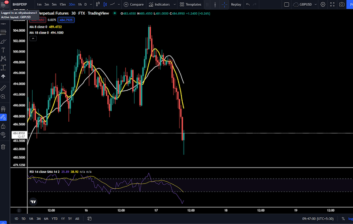Open the Templates menu
353x224 pixels.
191,4
